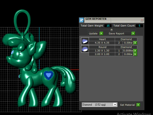
Task: Click the 0.58tw weight cell
Action: click(x=128, y=43)
